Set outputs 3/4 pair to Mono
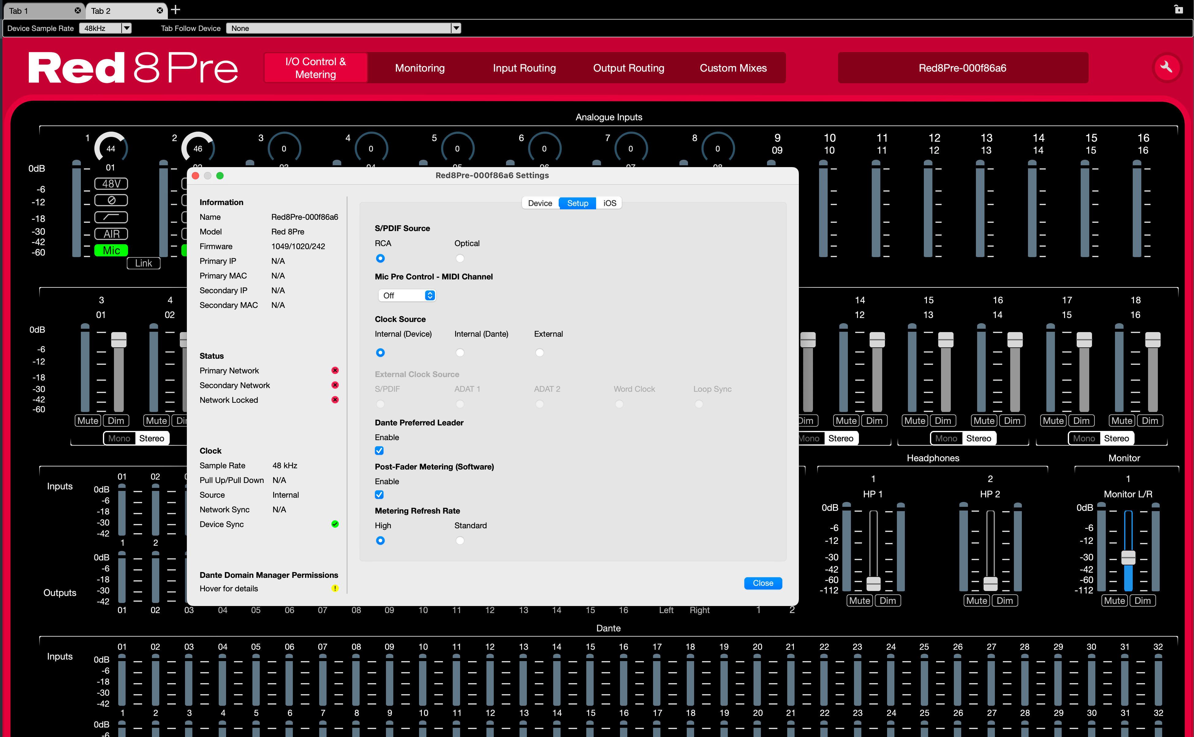 (x=119, y=438)
